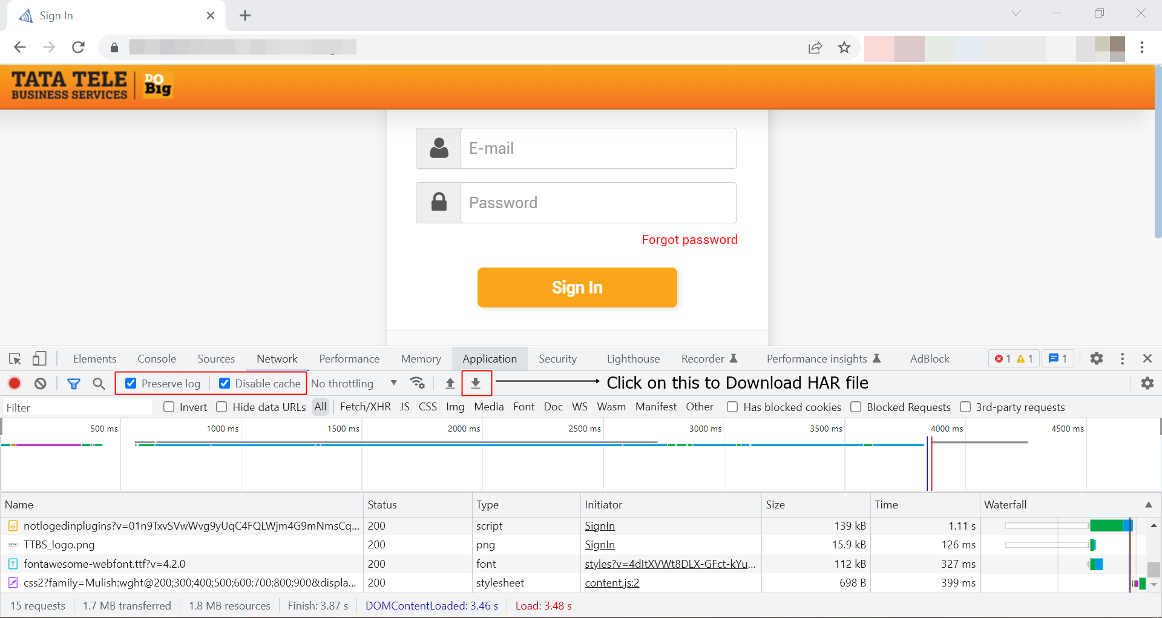The width and height of the screenshot is (1162, 618).
Task: Select the inspect element picker tool
Action: coord(15,359)
